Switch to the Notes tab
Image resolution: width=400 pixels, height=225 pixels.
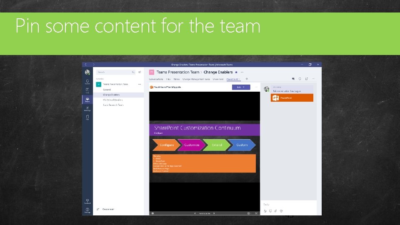[x=177, y=79]
